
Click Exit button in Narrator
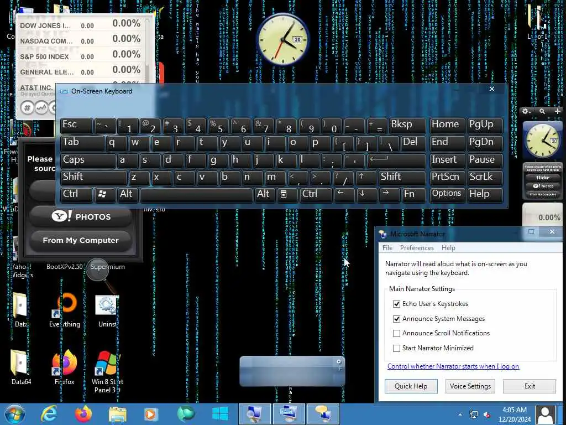pyautogui.click(x=530, y=386)
